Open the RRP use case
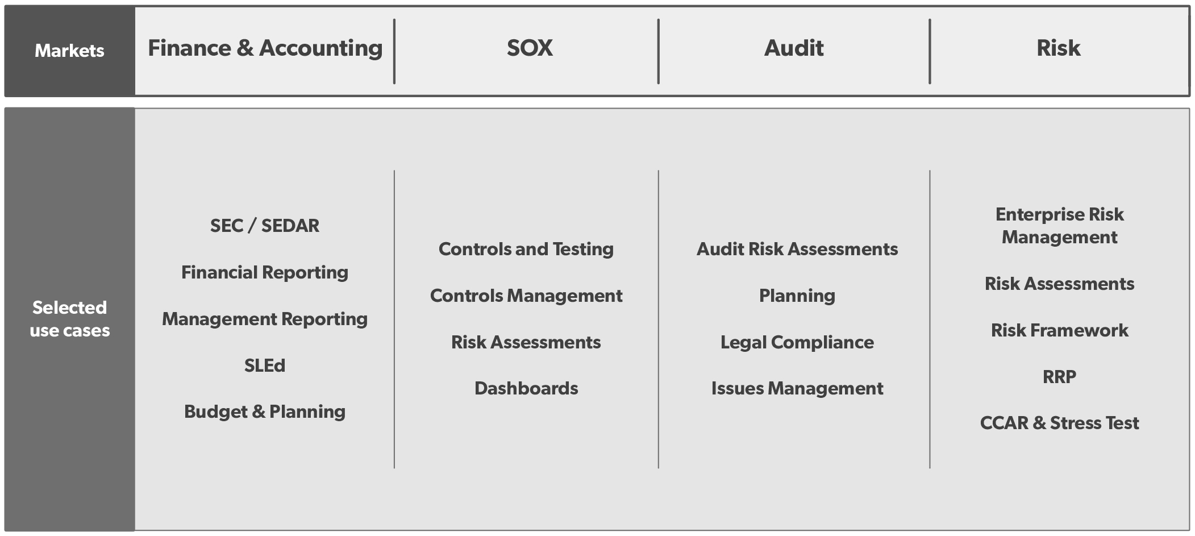This screenshot has height=536, width=1195. pyautogui.click(x=1059, y=377)
